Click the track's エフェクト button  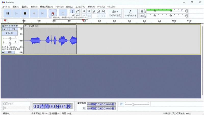click(9, 33)
